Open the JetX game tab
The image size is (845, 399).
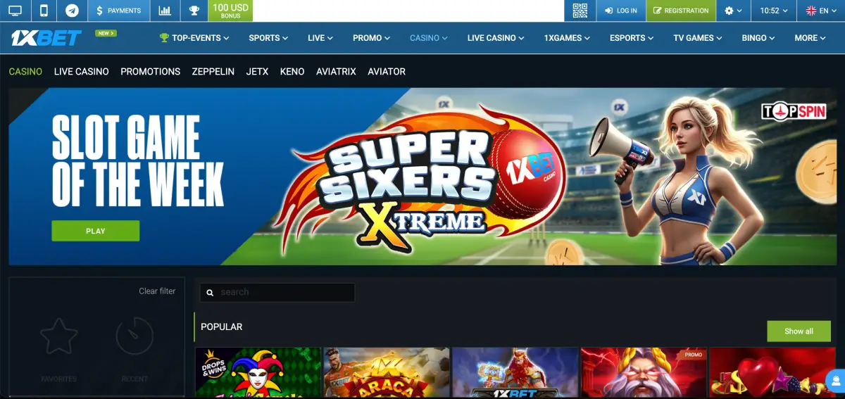[x=257, y=71]
